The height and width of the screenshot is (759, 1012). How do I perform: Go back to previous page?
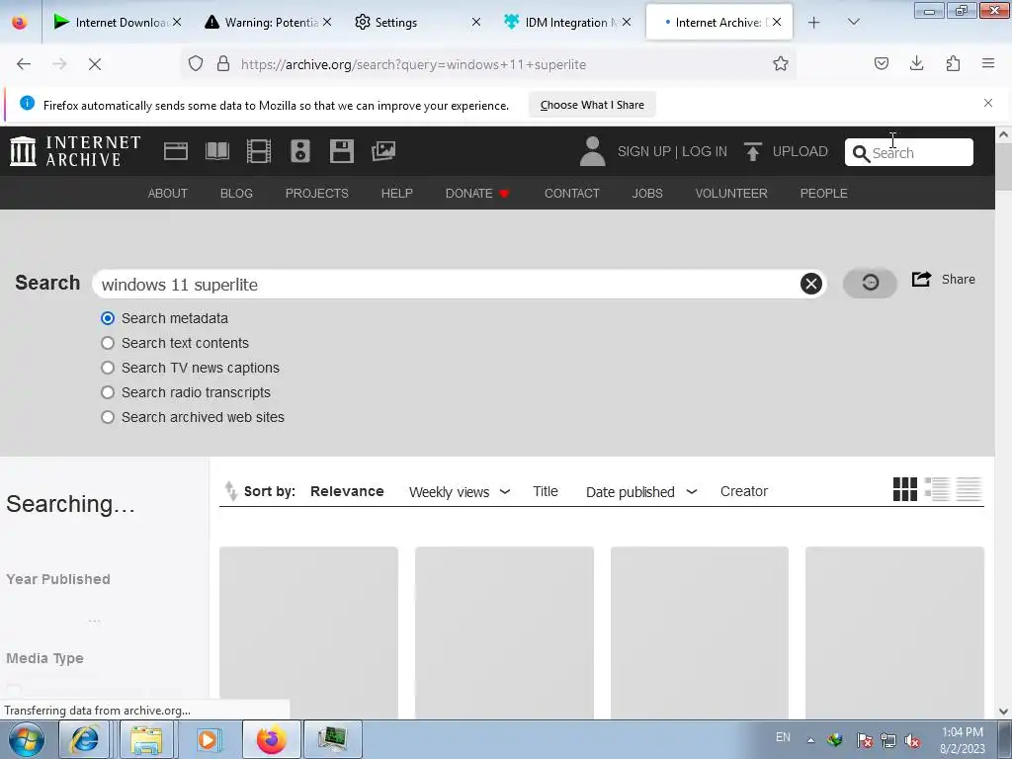[x=24, y=64]
